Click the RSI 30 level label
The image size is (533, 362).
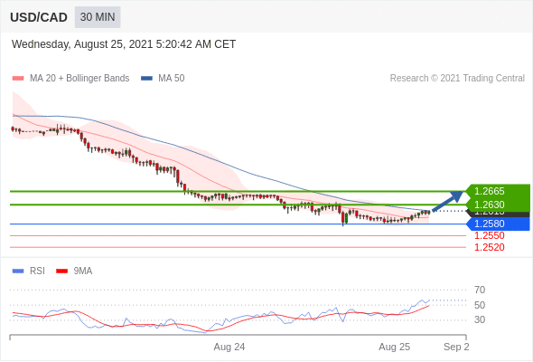[x=480, y=319]
